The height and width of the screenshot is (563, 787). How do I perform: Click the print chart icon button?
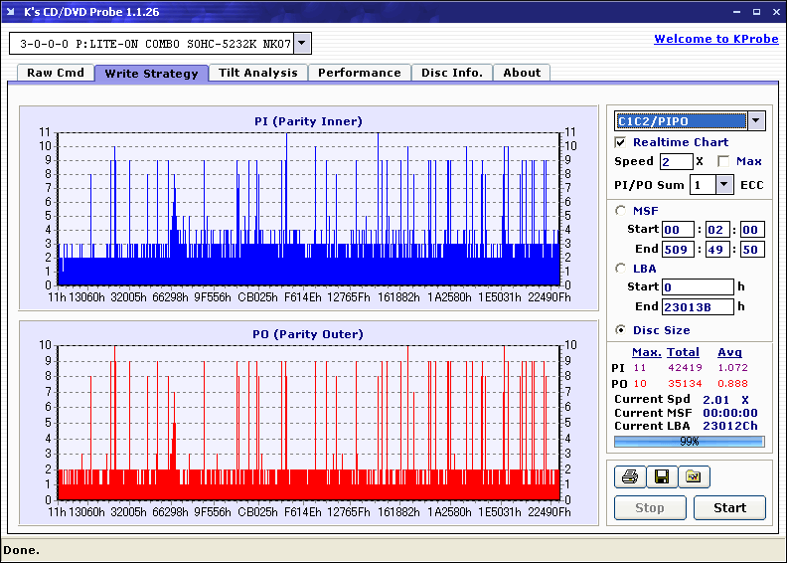tap(628, 477)
